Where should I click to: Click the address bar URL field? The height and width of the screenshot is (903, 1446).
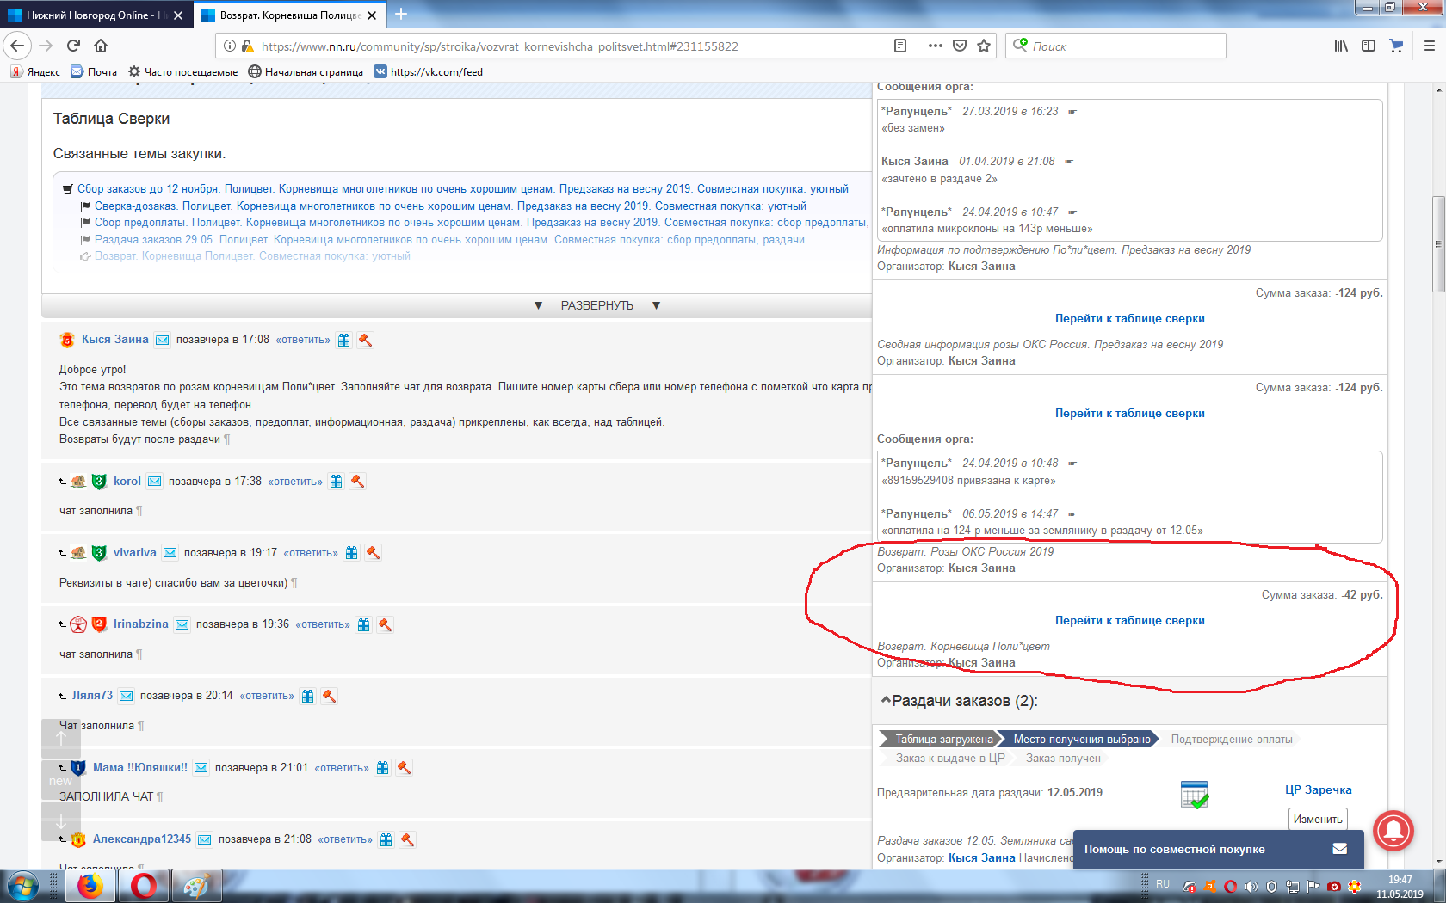(x=568, y=46)
